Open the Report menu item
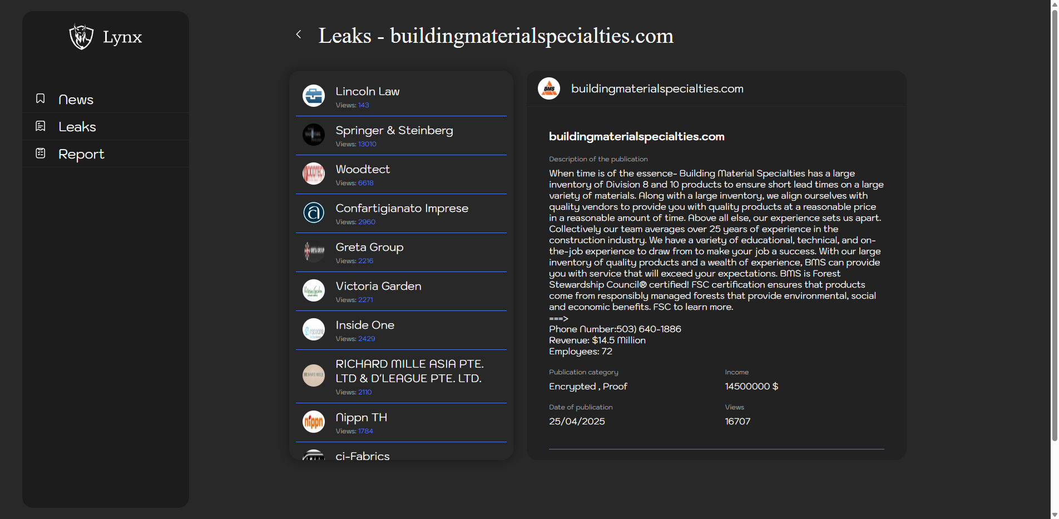This screenshot has height=519, width=1059. click(81, 154)
